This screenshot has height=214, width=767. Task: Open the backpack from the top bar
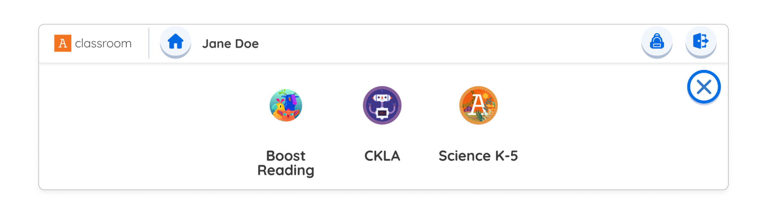(656, 42)
